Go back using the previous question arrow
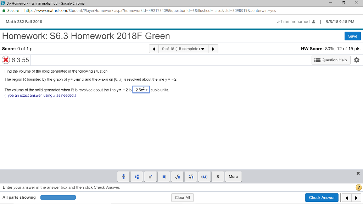The height and width of the screenshot is (204, 363). (153, 49)
